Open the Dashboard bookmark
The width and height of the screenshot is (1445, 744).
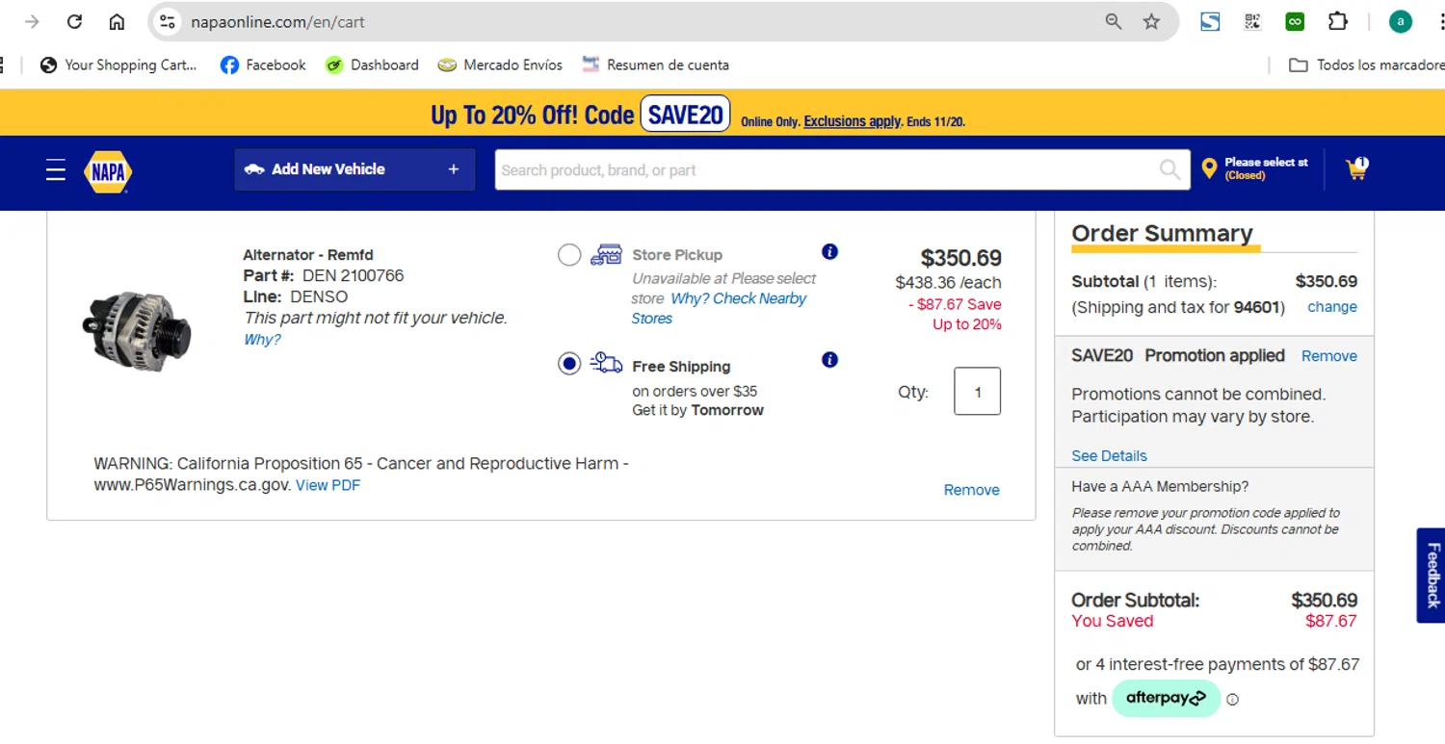click(x=372, y=64)
